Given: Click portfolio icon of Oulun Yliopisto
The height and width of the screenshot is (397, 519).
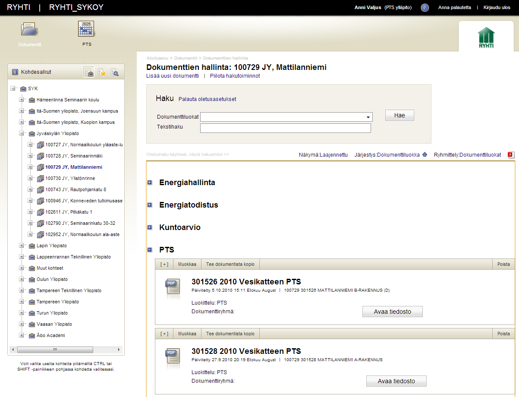Looking at the screenshot, I should click(x=32, y=279).
